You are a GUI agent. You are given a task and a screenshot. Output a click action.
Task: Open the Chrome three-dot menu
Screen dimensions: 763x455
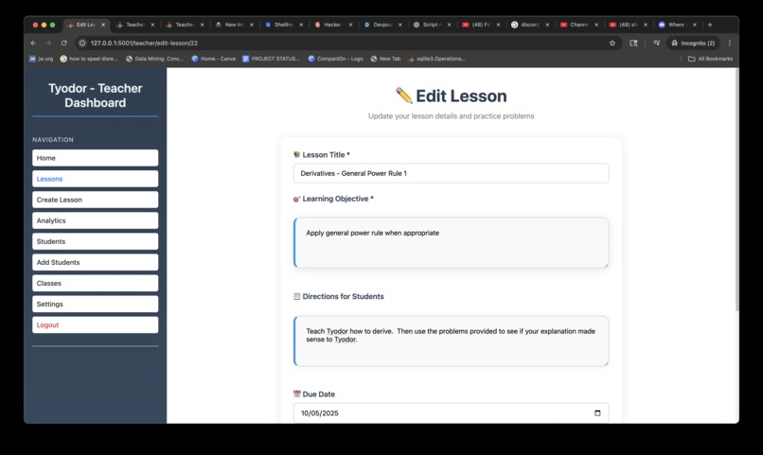pyautogui.click(x=730, y=43)
